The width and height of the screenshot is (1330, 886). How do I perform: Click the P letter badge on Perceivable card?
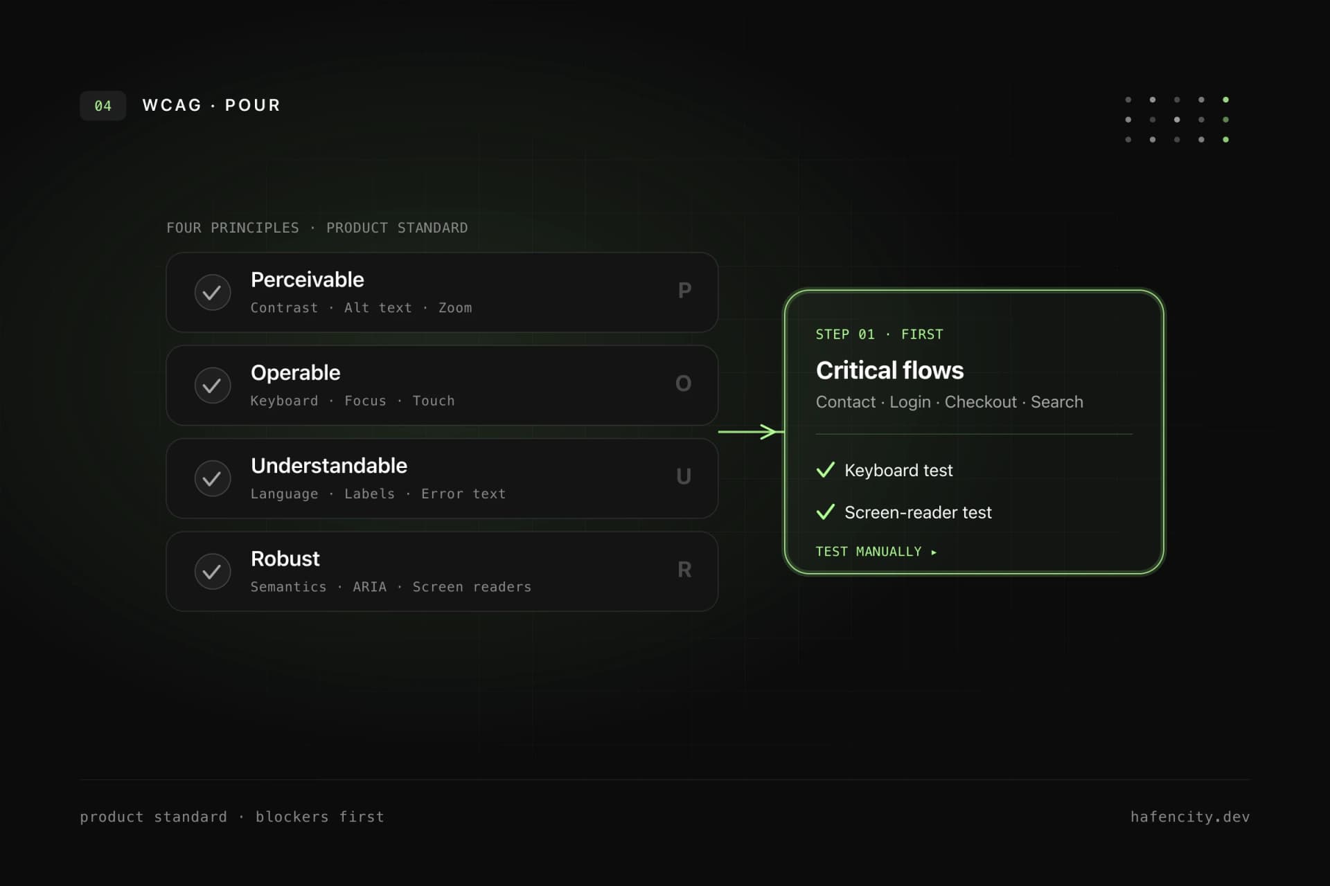684,291
